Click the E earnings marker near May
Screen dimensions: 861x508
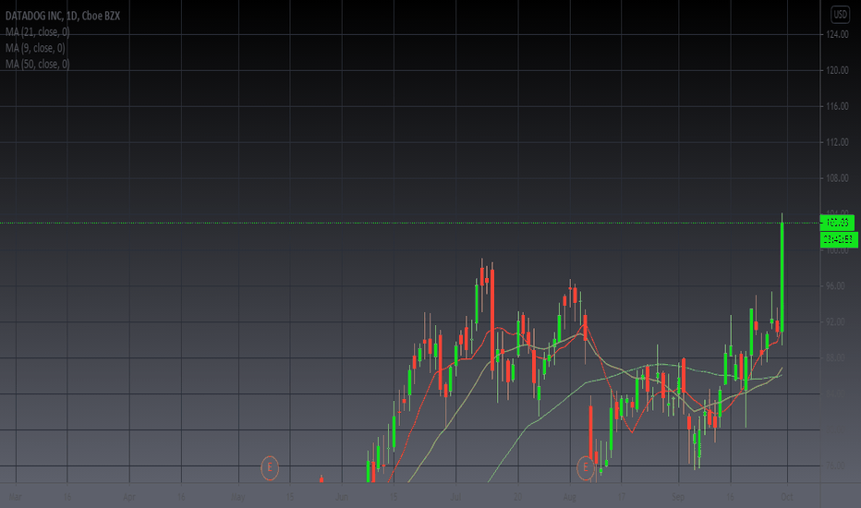point(270,468)
